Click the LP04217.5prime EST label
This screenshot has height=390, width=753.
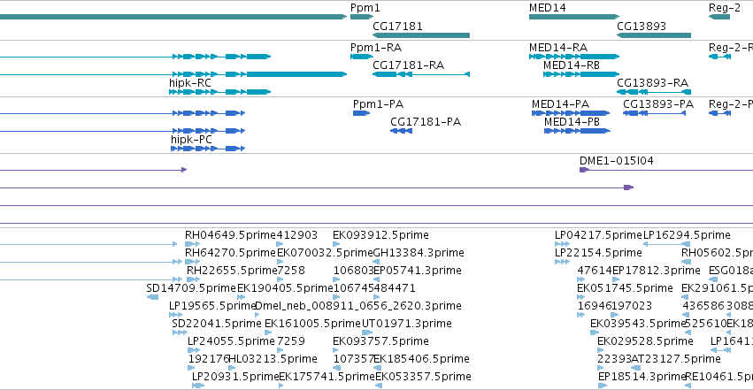coord(598,235)
